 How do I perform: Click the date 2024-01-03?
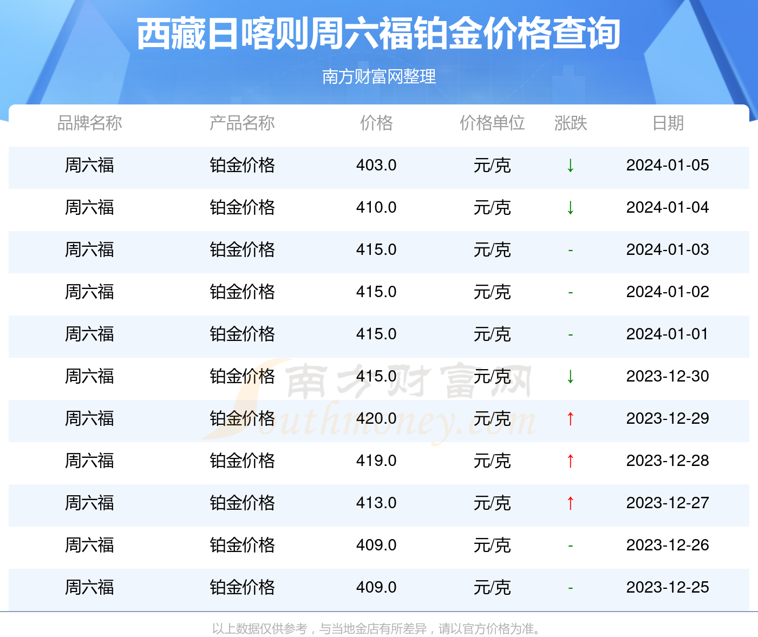668,249
